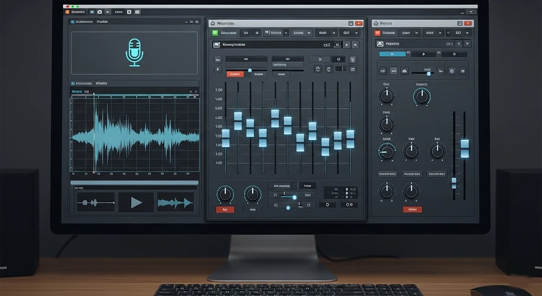Click the link-shaped icon in the right window toolbar
The height and width of the screenshot is (296, 542).
(x=383, y=71)
